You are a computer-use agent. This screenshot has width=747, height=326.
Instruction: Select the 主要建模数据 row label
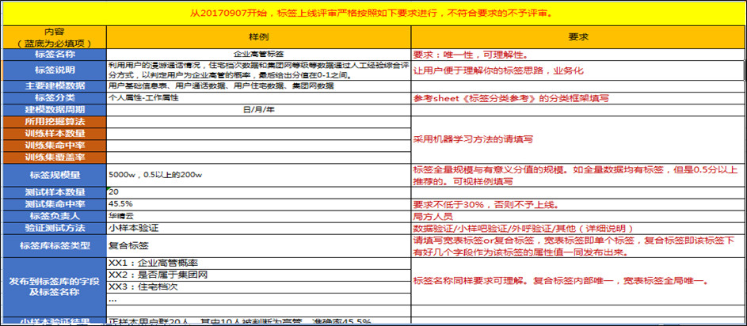[x=55, y=86]
